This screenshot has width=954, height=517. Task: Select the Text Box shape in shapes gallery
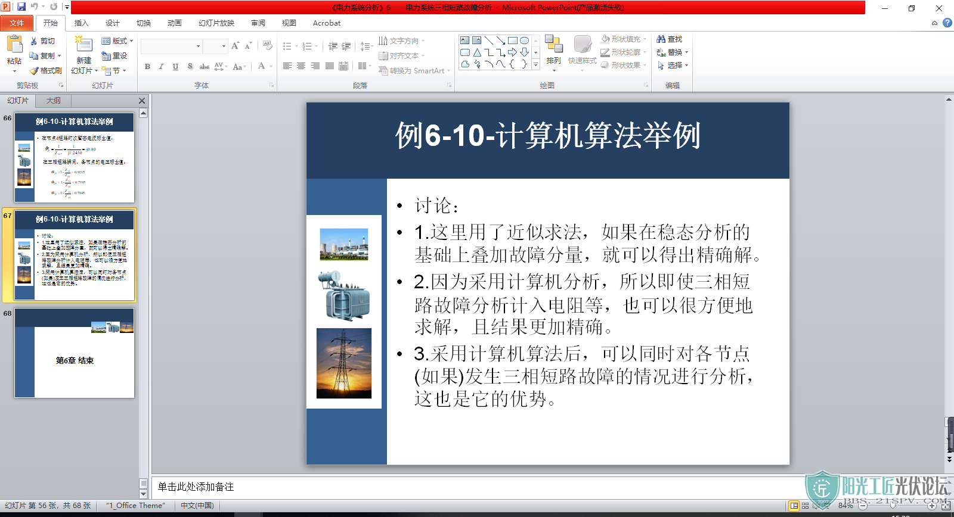(464, 41)
